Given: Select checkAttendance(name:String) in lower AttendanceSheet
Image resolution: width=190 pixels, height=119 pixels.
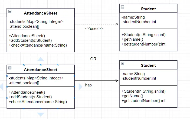Looking at the screenshot, I should click(38, 102).
